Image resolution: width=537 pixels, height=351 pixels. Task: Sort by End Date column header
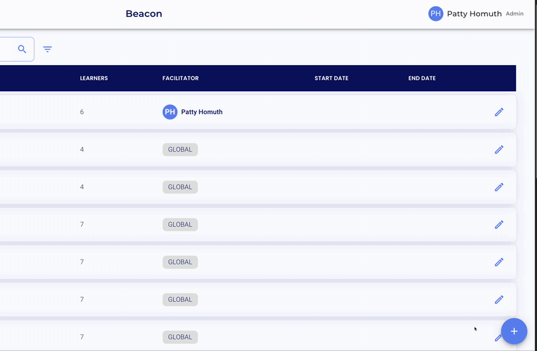tap(422, 79)
